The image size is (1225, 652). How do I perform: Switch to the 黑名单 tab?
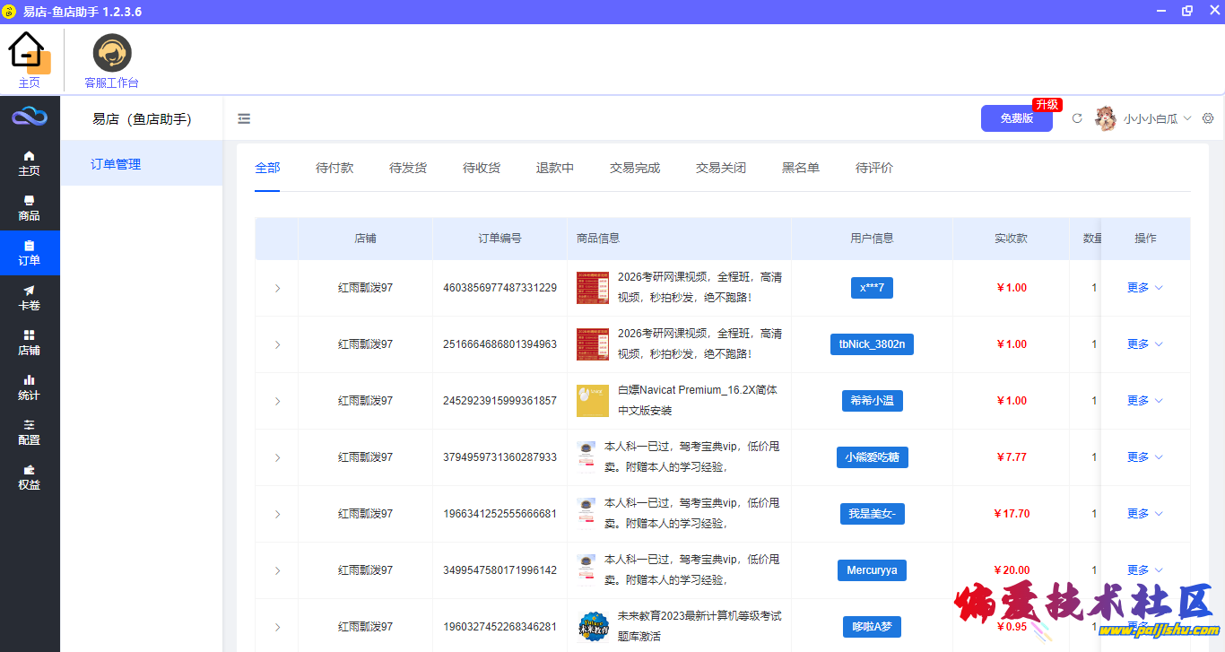(801, 168)
